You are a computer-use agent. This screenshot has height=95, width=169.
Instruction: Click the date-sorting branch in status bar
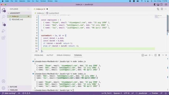click(x=9, y=93)
